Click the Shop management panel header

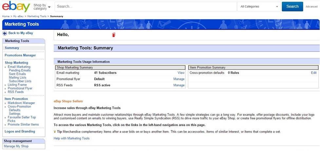24,141
